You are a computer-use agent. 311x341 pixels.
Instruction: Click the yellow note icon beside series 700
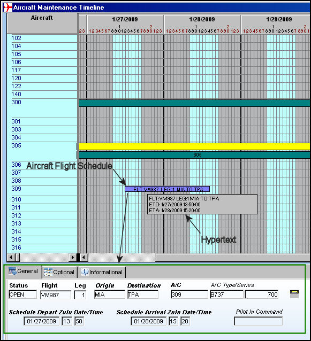[x=294, y=294]
